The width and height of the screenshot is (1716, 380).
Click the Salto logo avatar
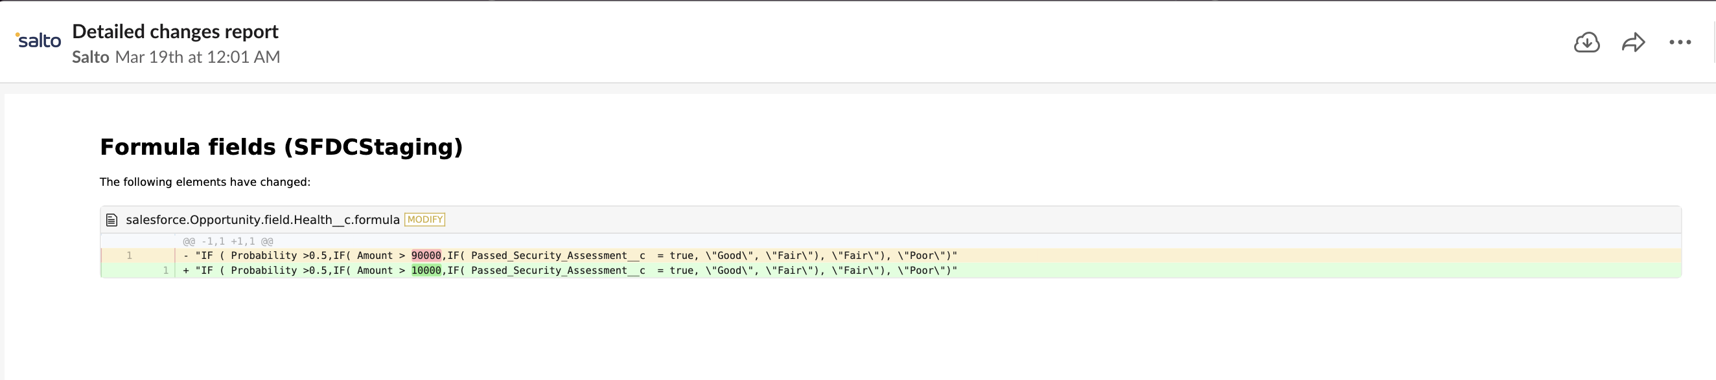(x=38, y=41)
